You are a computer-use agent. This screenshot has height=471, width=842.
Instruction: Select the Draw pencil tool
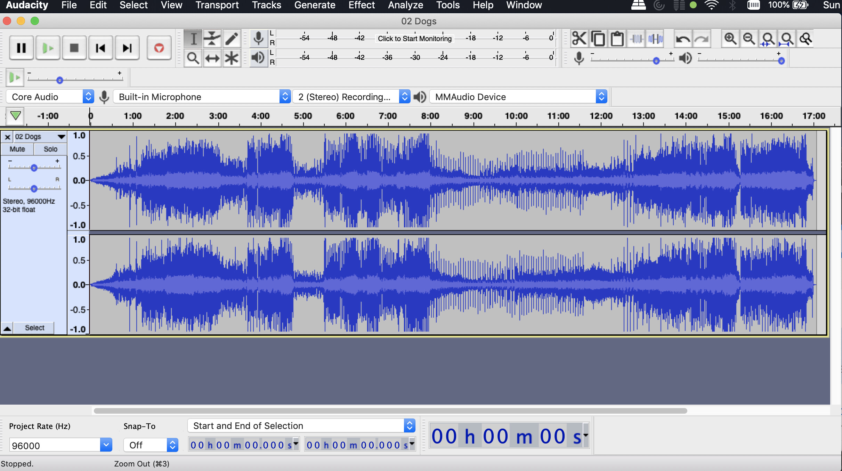[x=232, y=39]
